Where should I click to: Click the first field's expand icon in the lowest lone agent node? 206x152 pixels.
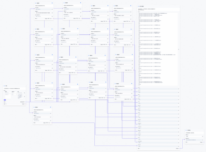point(50,114)
